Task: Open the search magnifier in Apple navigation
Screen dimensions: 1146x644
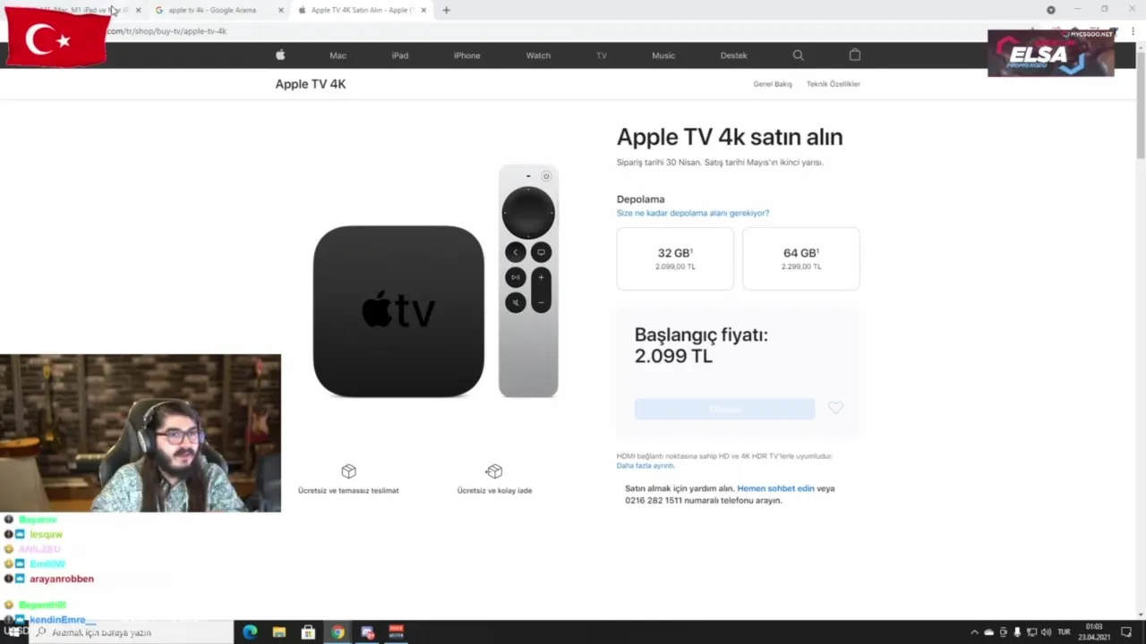Action: 798,55
